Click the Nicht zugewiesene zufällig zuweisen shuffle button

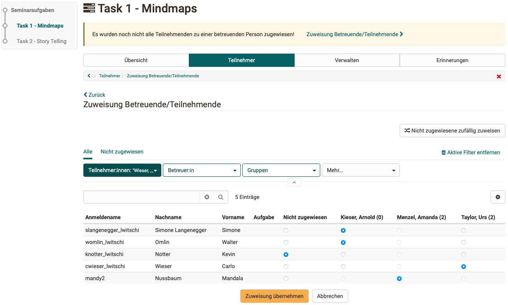coord(452,131)
